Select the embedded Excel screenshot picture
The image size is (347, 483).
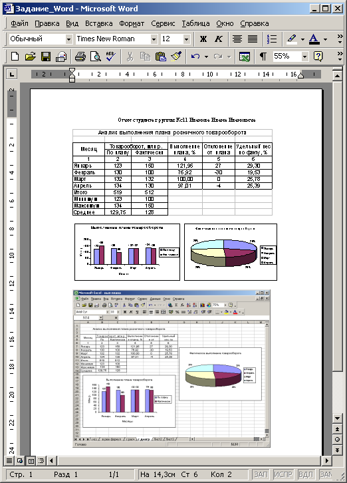pos(172,369)
